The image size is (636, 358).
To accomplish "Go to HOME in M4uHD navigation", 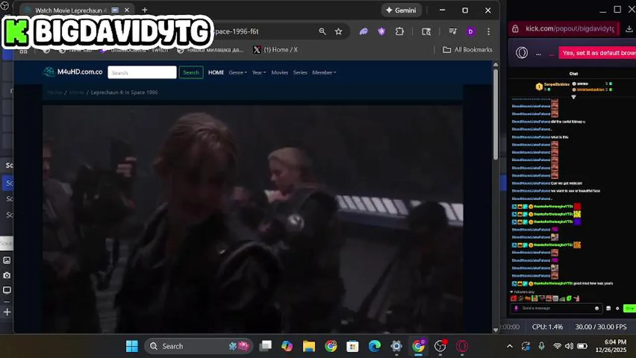I will point(216,73).
